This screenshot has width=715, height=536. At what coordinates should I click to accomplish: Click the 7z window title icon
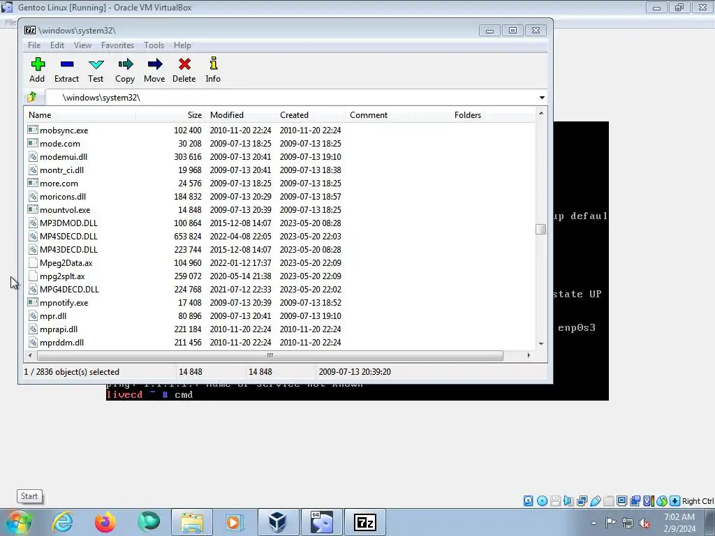pos(30,30)
